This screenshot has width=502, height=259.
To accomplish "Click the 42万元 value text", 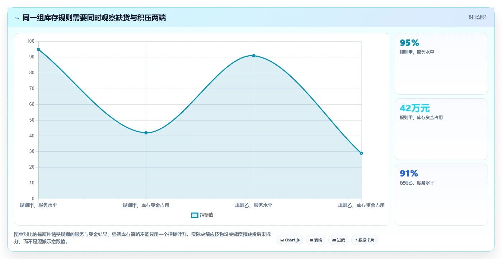I will pos(415,108).
